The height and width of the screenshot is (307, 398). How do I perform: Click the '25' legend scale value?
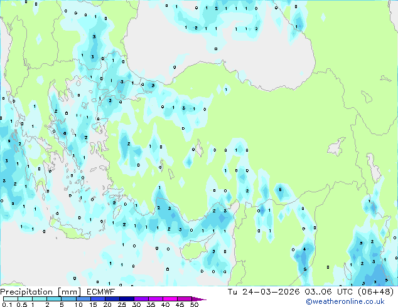pyautogui.click(x=122, y=304)
